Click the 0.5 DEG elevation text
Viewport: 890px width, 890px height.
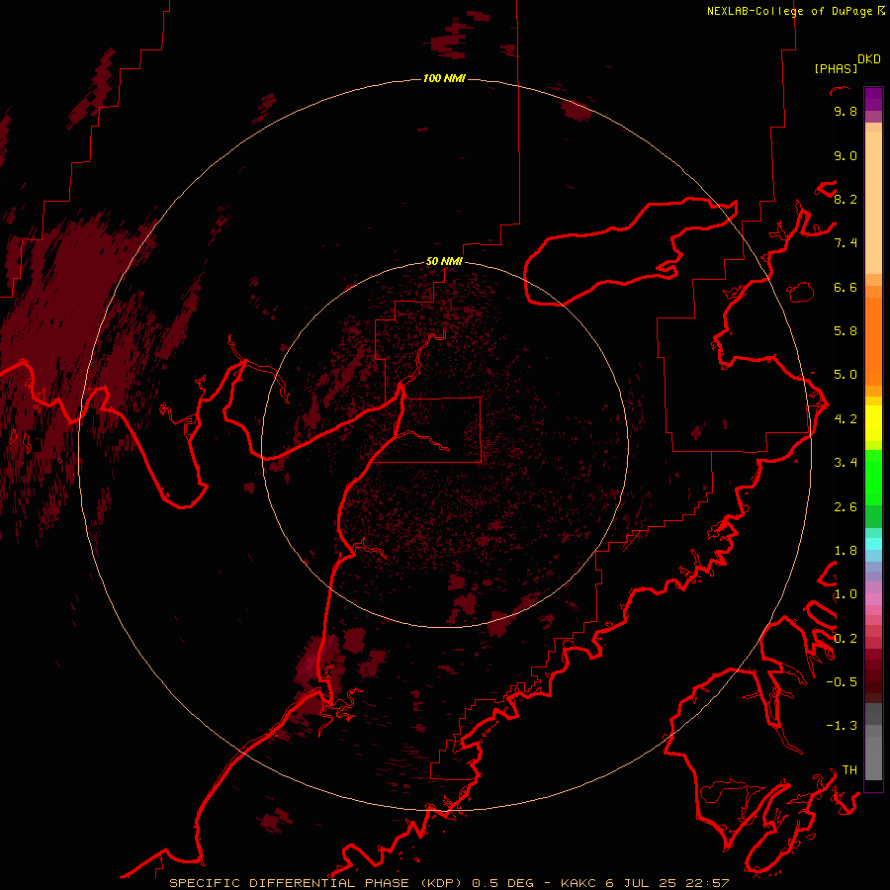[x=503, y=883]
